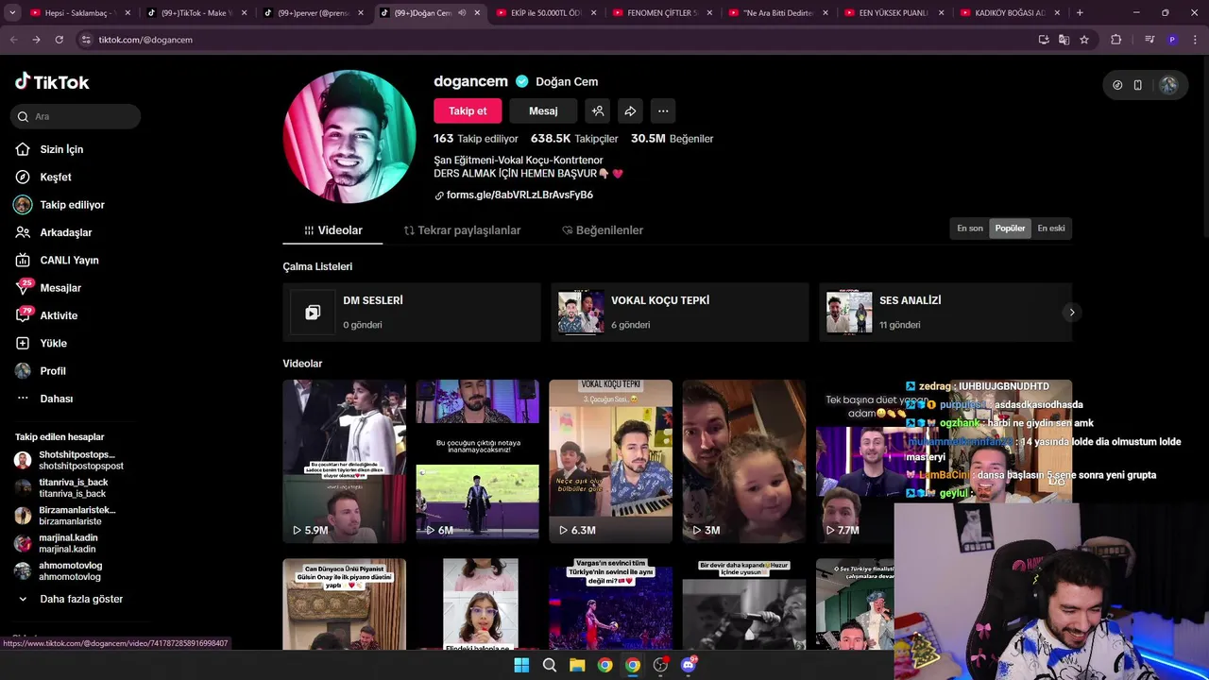Open File Explorer from taskbar
This screenshot has width=1209, height=680.
(577, 665)
